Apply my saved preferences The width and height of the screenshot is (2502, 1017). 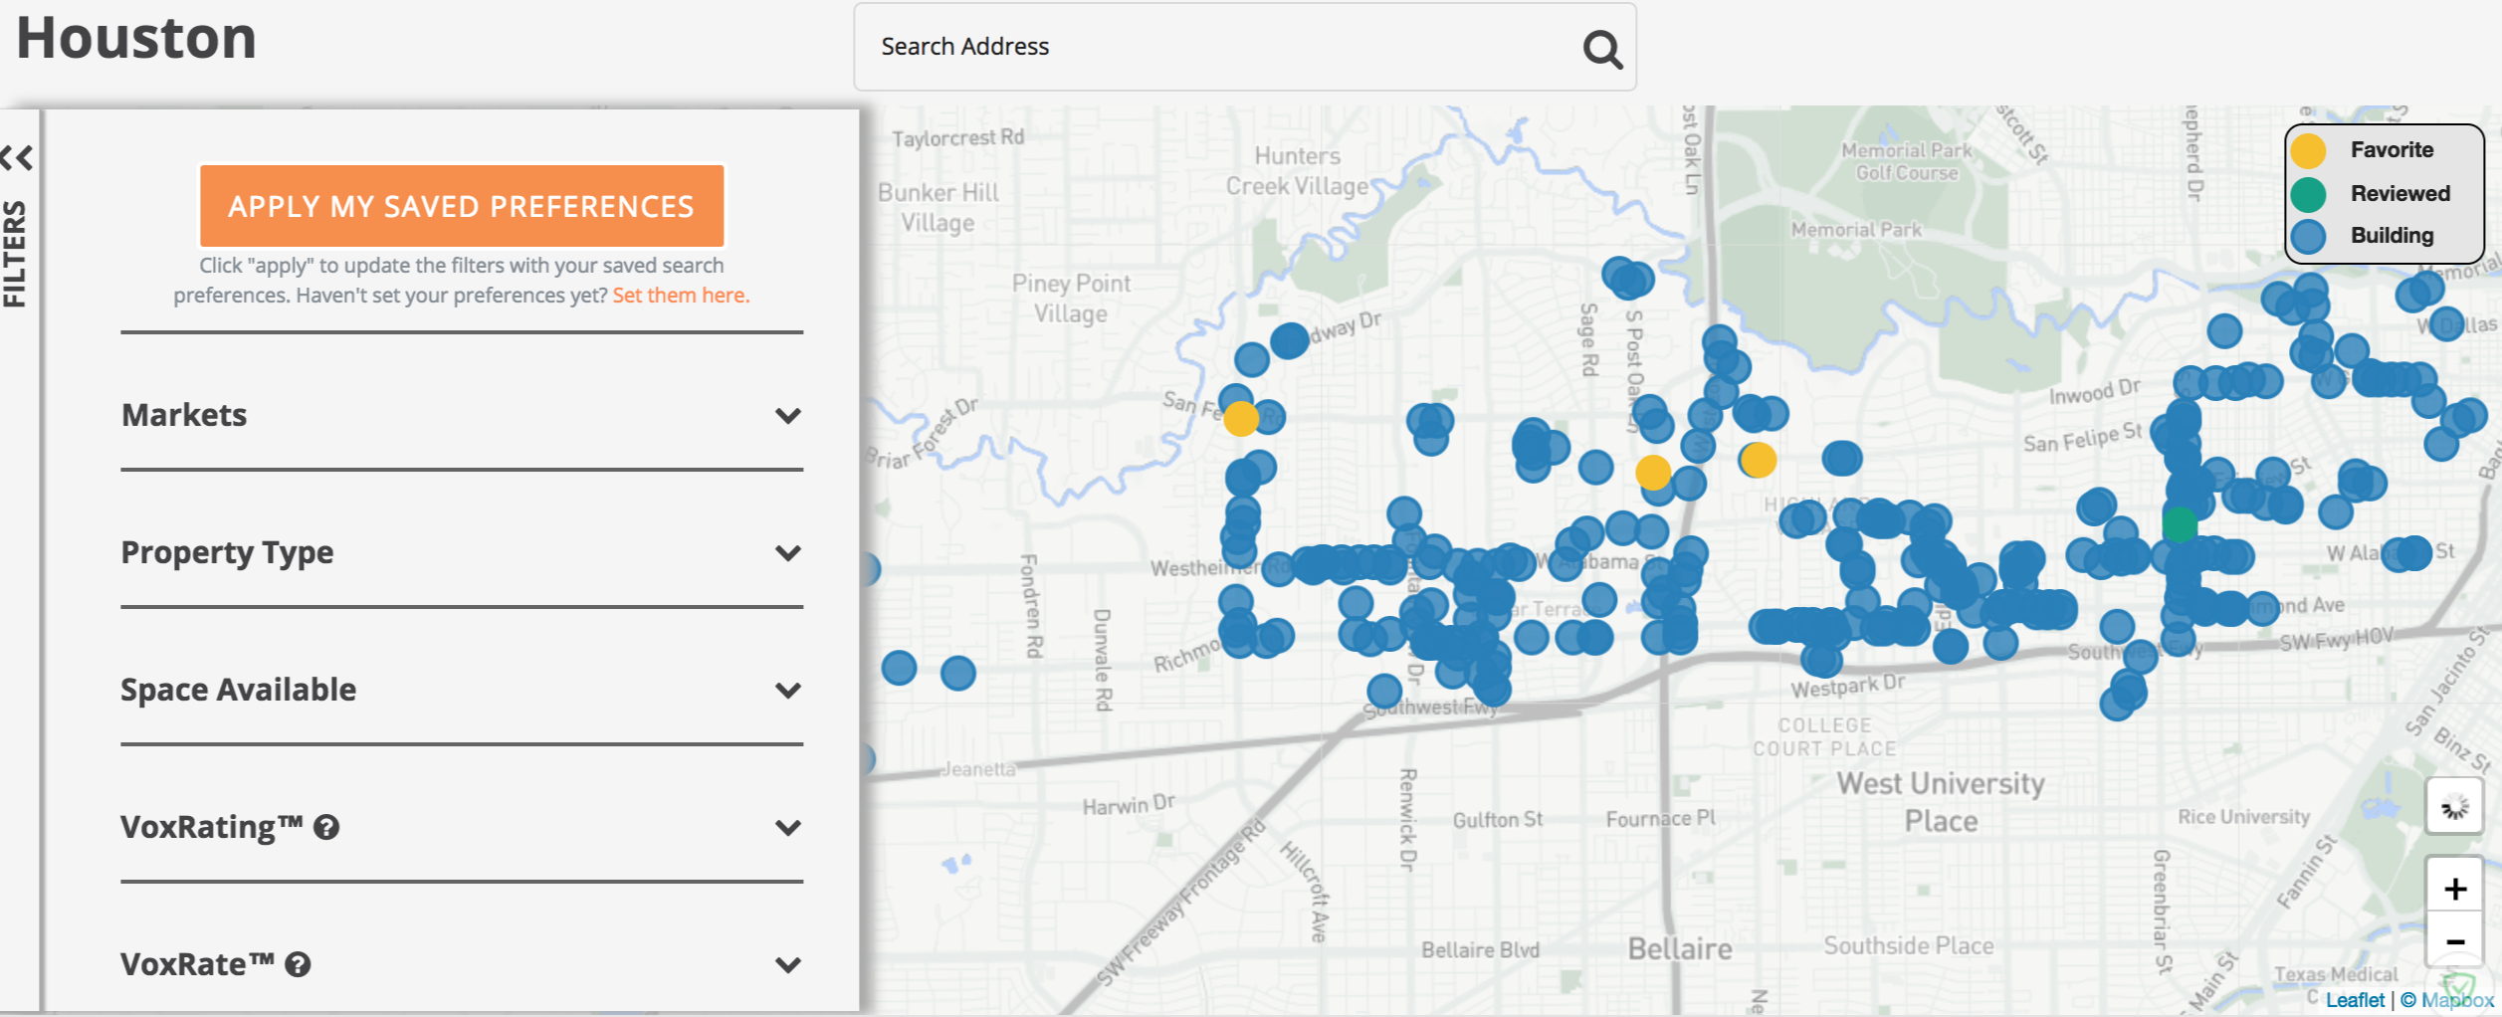462,206
